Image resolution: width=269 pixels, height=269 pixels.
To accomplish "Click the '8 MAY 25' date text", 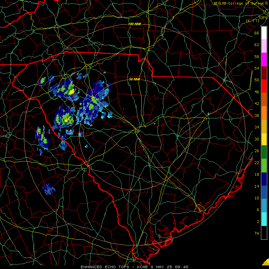I will pyautogui.click(x=161, y=267).
